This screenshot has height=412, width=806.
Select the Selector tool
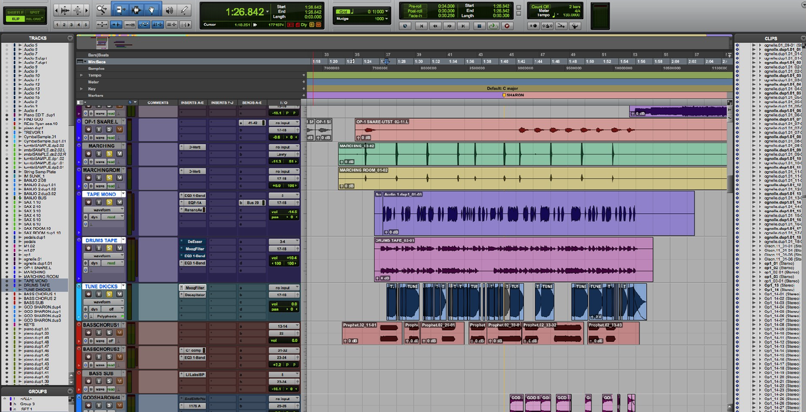pyautogui.click(x=135, y=10)
